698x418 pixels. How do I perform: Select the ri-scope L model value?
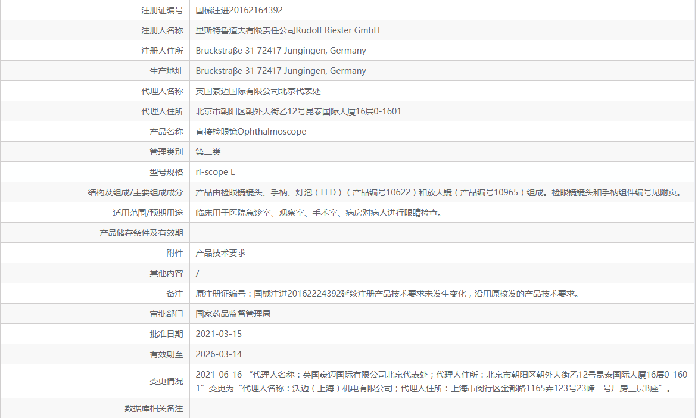click(x=215, y=172)
